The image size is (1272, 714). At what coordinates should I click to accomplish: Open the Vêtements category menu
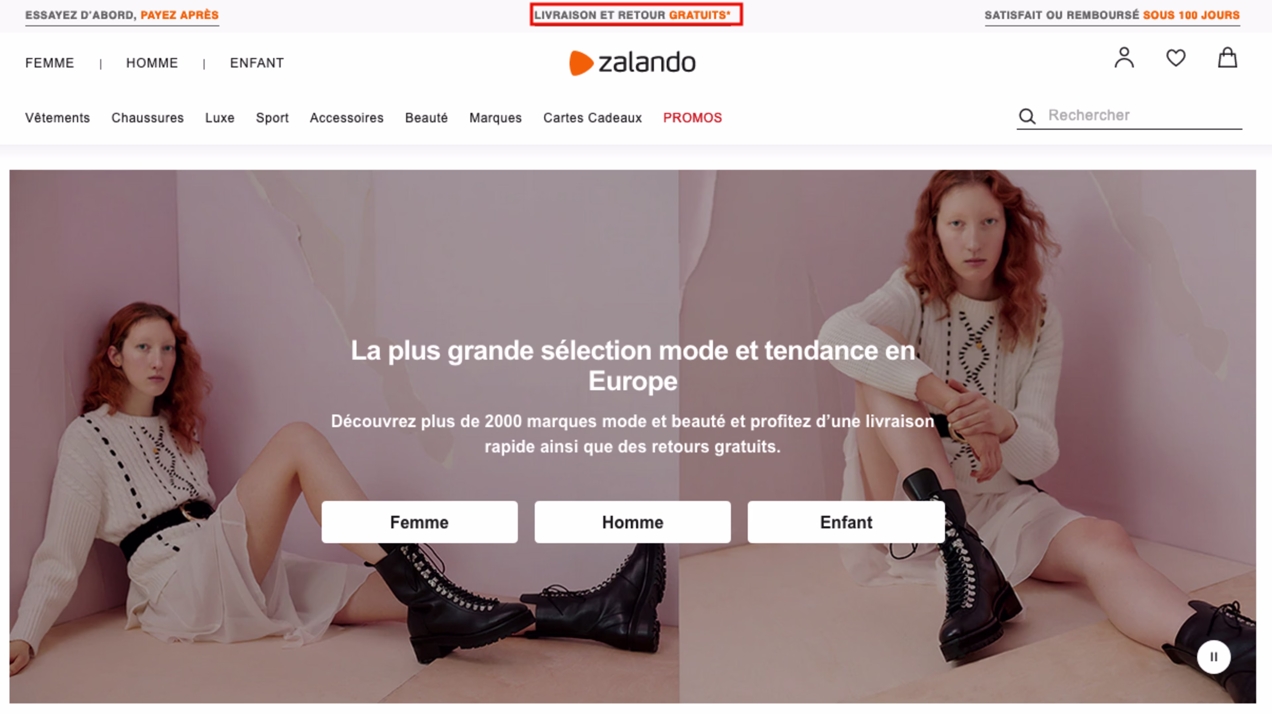pos(57,118)
